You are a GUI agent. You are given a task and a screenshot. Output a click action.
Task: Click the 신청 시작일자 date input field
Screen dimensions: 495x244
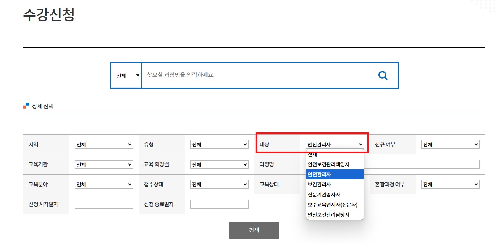pos(104,204)
